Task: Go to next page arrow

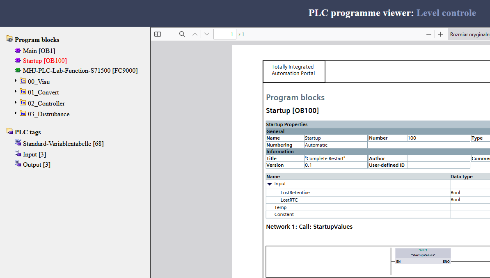Action: (207, 34)
